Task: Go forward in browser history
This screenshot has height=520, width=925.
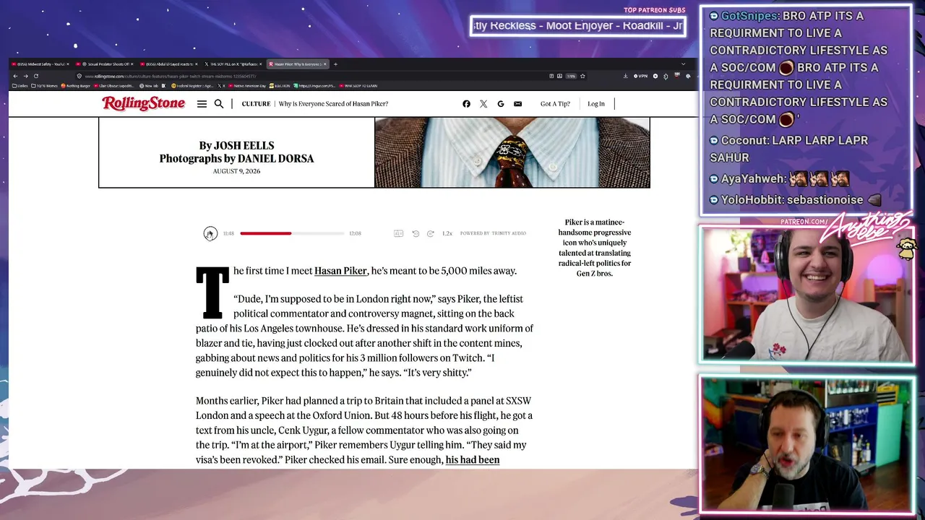Action: pyautogui.click(x=25, y=76)
